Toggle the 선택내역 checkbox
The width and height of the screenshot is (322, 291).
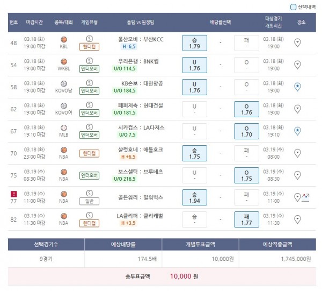[293, 7]
